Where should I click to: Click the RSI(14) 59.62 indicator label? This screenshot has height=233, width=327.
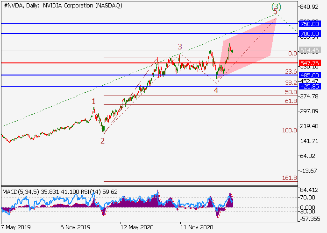98,192
